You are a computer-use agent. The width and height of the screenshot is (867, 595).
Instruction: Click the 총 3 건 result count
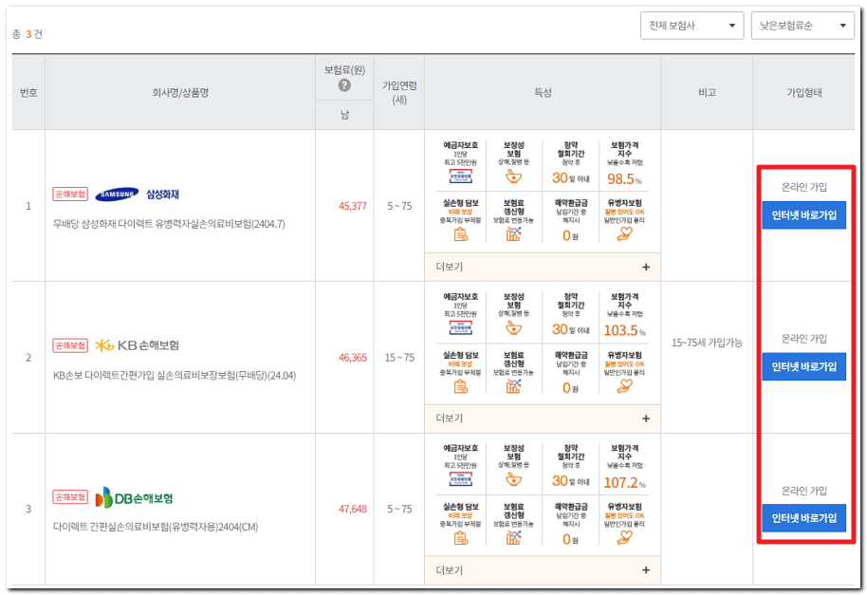point(28,34)
